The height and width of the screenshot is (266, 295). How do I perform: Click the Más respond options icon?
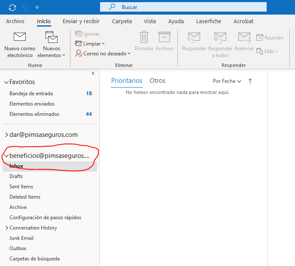[x=259, y=51]
